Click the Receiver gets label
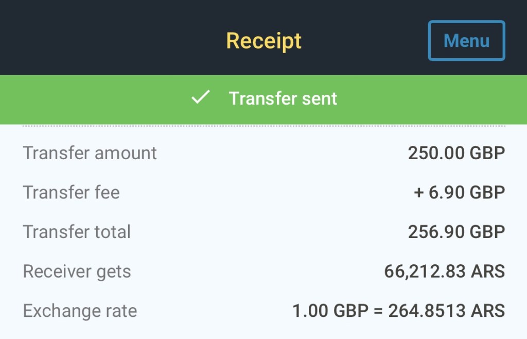This screenshot has width=527, height=339. 77,272
